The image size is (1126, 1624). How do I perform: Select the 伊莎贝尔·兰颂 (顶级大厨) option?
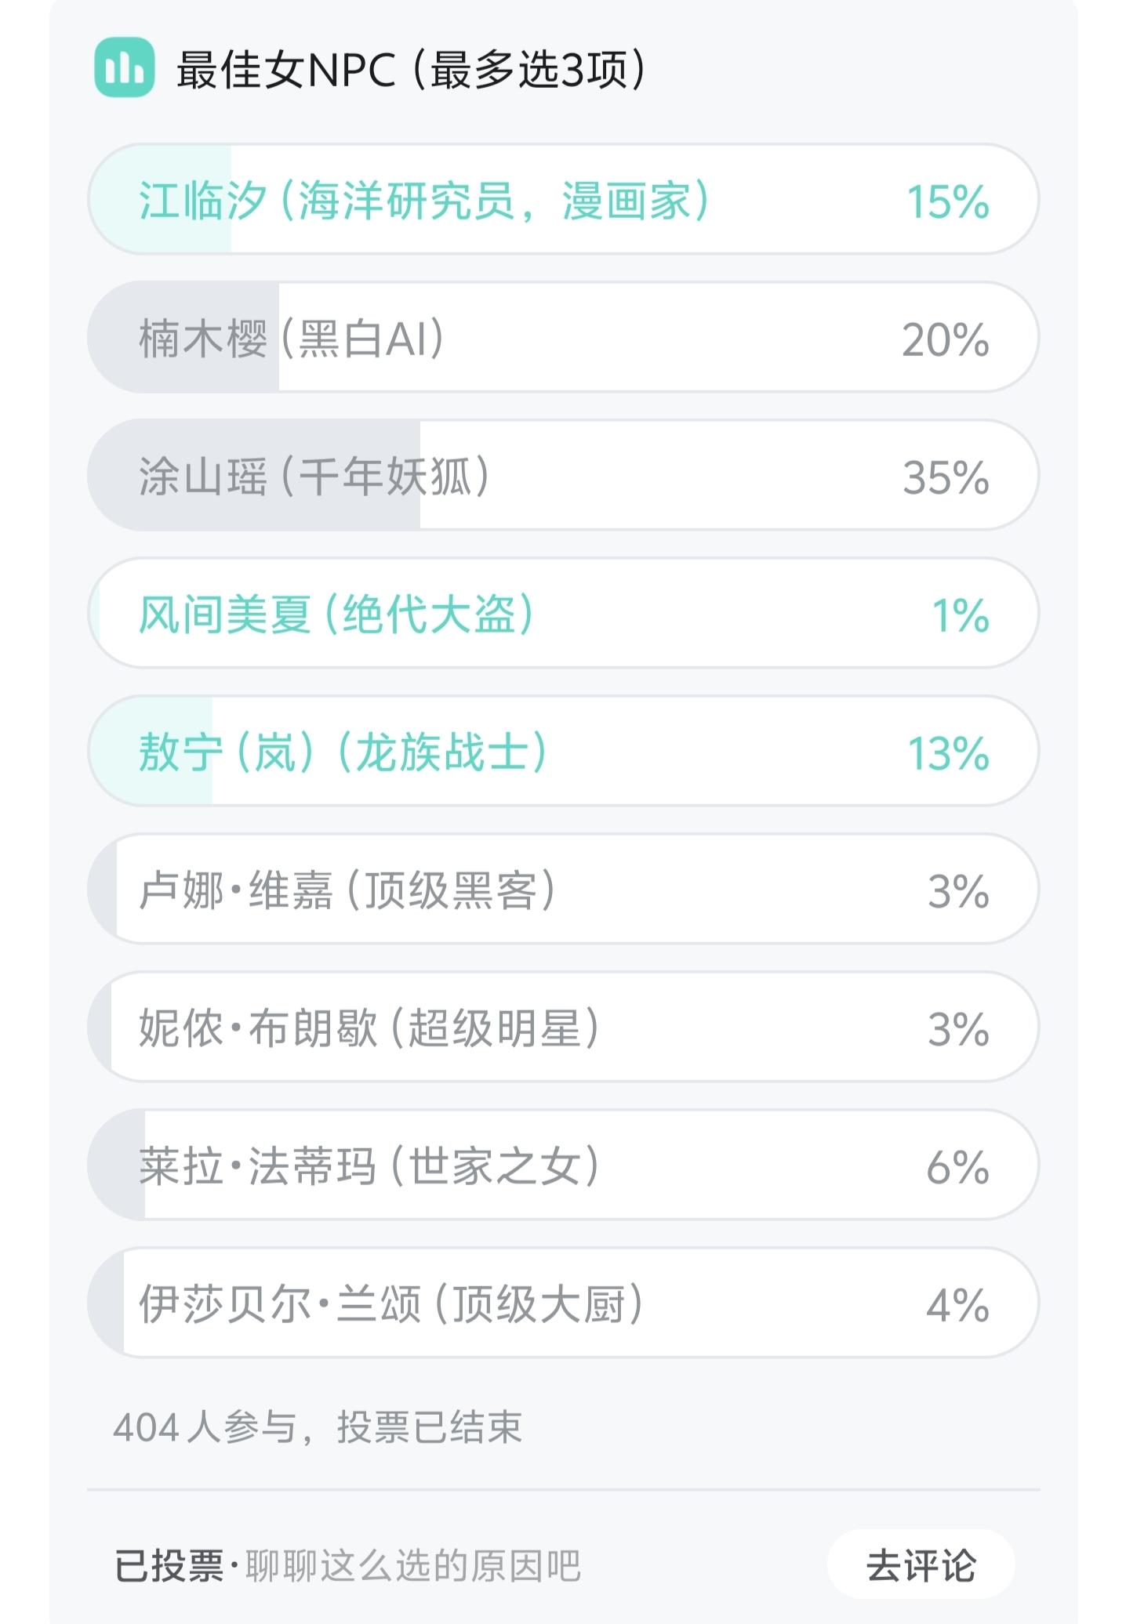(x=390, y=1303)
